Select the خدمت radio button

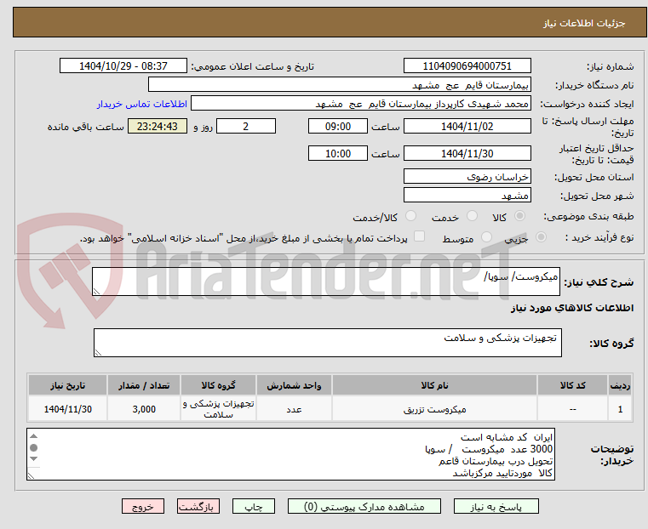pyautogui.click(x=472, y=216)
